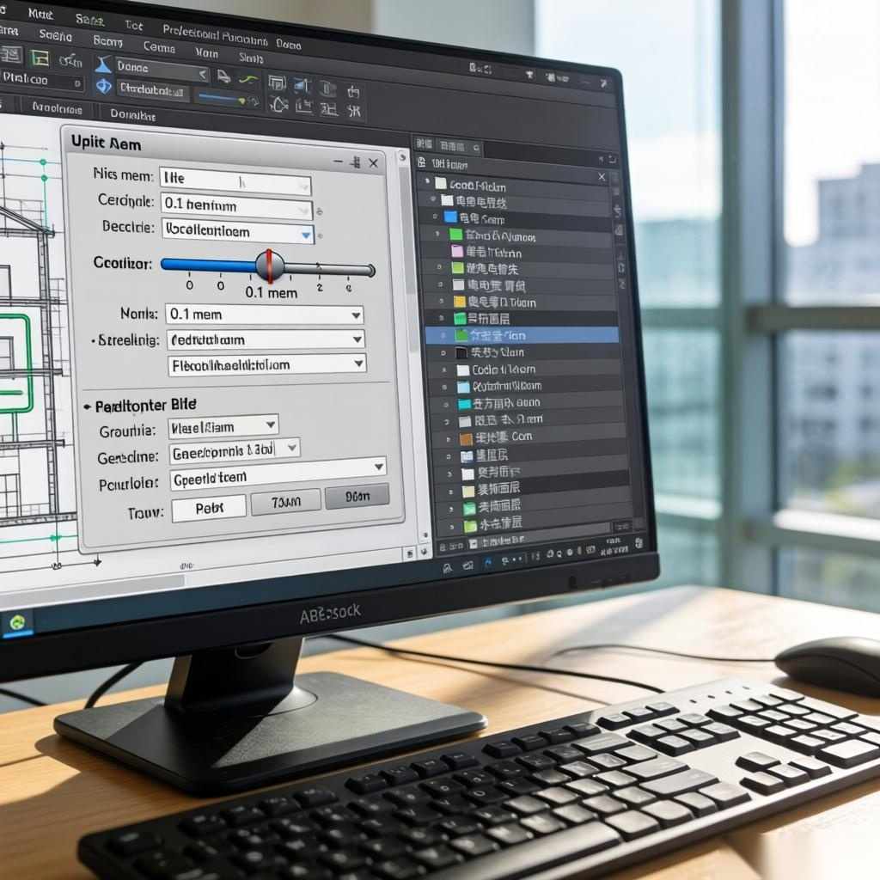The image size is (880, 880).
Task: Toggle visibility dot of the Codio layer row
Action: [x=444, y=370]
